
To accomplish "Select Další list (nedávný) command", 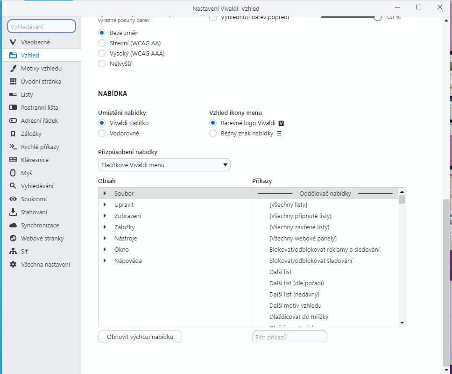I will pyautogui.click(x=325, y=295).
